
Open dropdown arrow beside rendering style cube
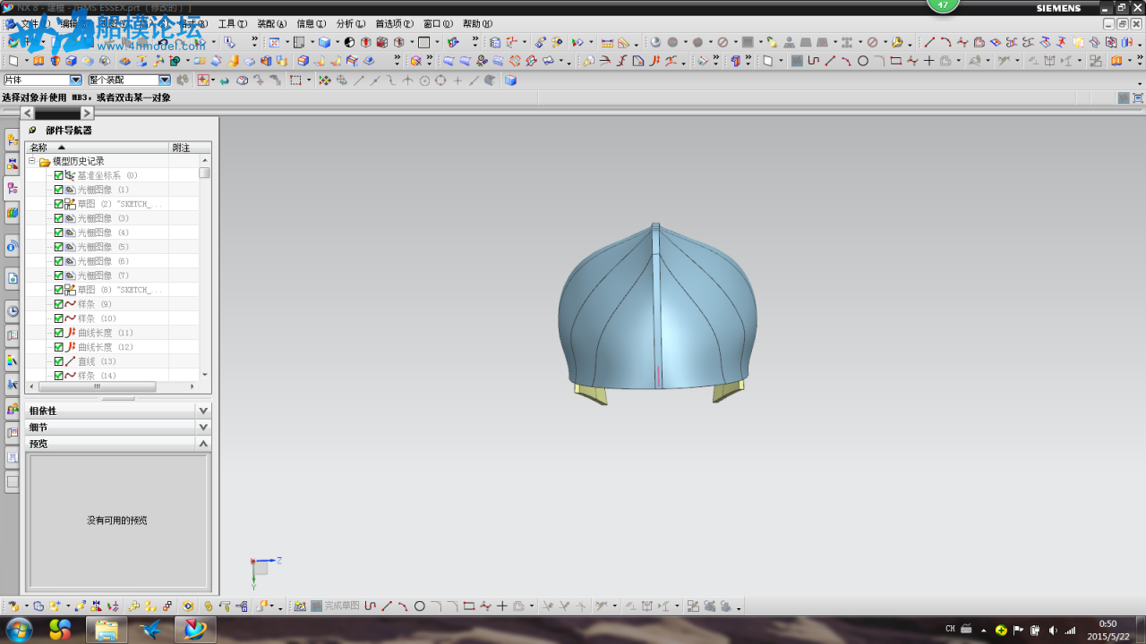[338, 42]
